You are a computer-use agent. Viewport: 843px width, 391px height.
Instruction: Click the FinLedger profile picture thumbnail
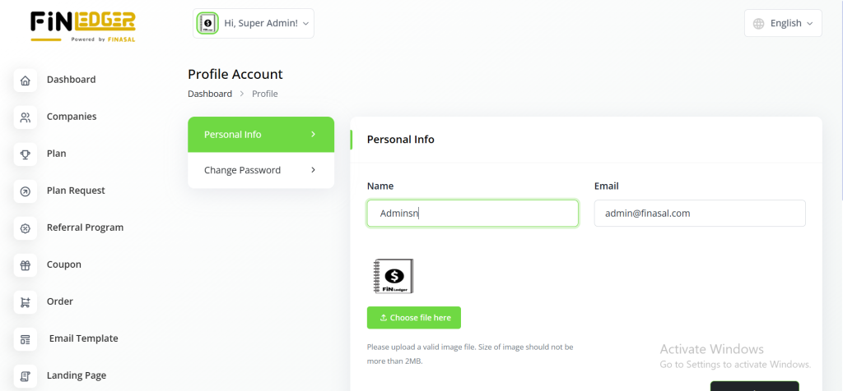pyautogui.click(x=393, y=276)
